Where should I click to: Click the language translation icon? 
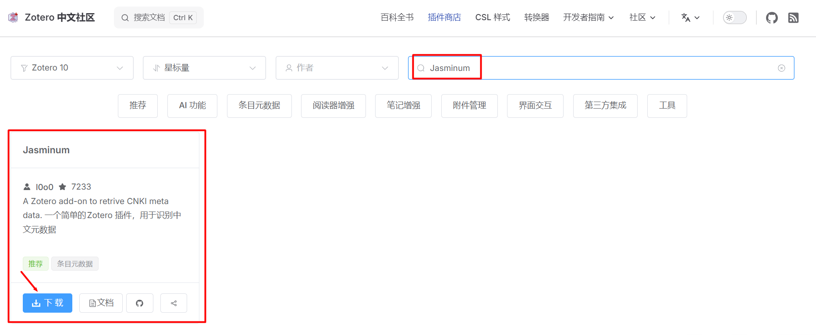pyautogui.click(x=686, y=18)
